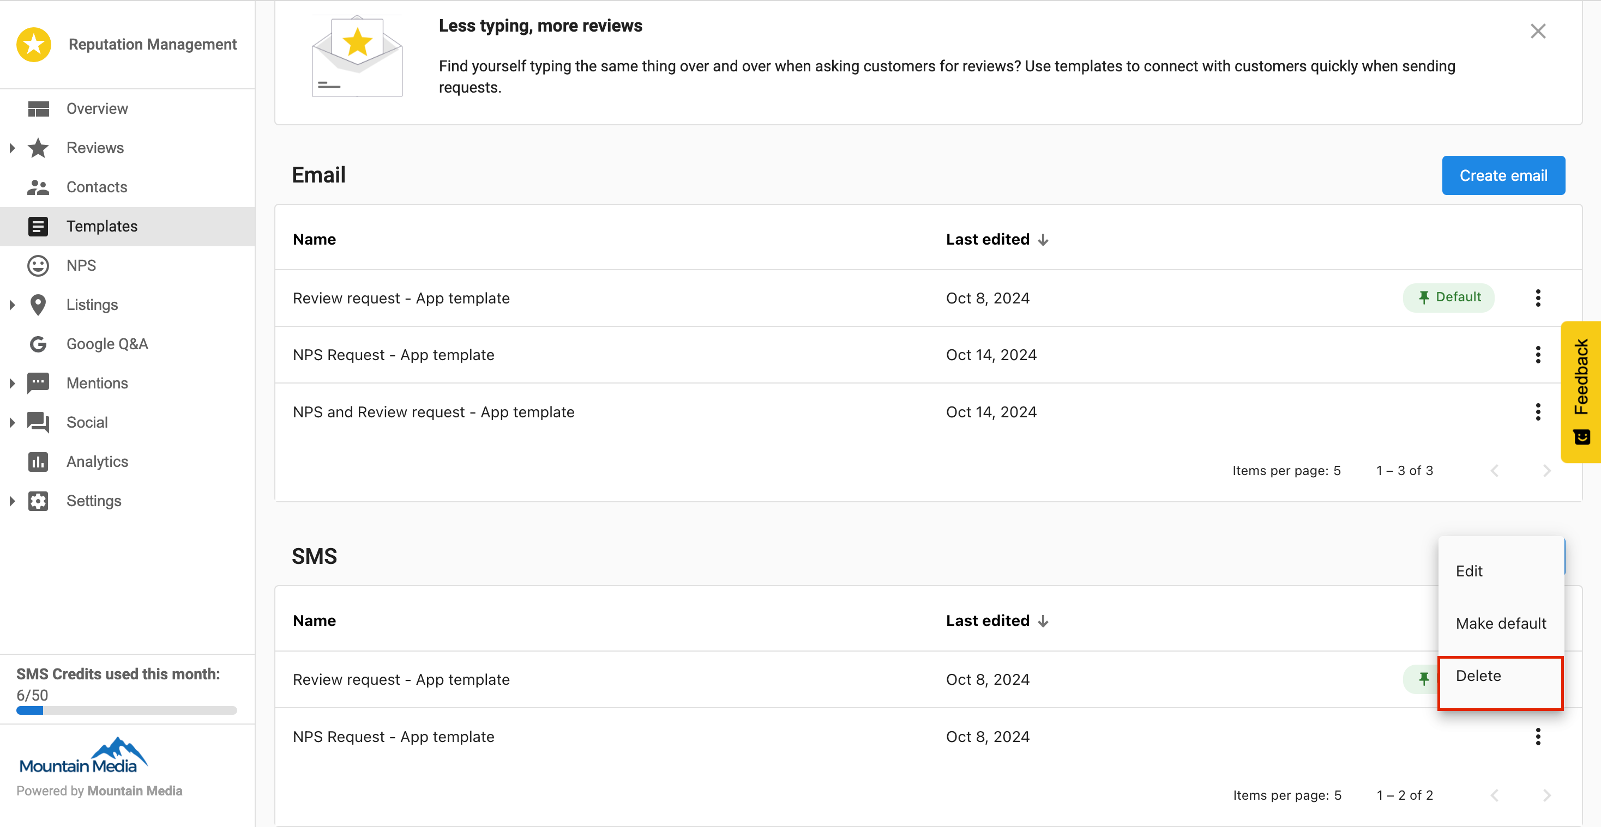Image resolution: width=1601 pixels, height=827 pixels.
Task: Open NPS via the smiley face icon
Action: point(38,266)
